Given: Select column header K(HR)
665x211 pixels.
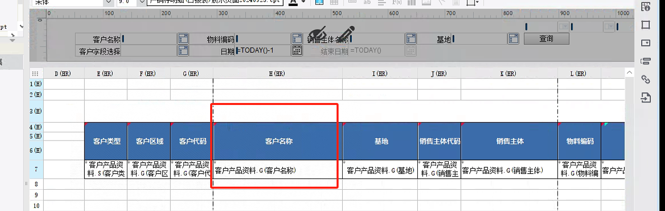Looking at the screenshot, I should (510, 74).
